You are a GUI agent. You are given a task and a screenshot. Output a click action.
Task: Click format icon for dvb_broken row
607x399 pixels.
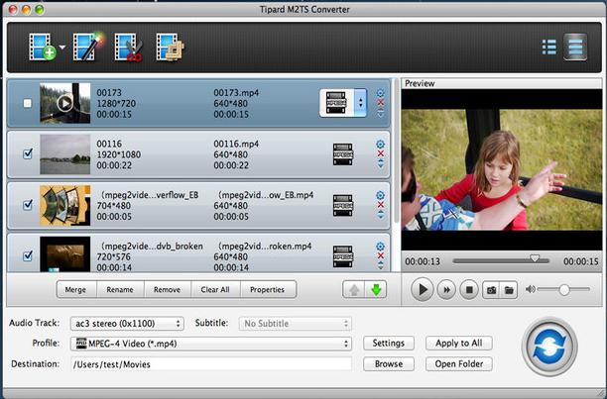[x=343, y=256]
